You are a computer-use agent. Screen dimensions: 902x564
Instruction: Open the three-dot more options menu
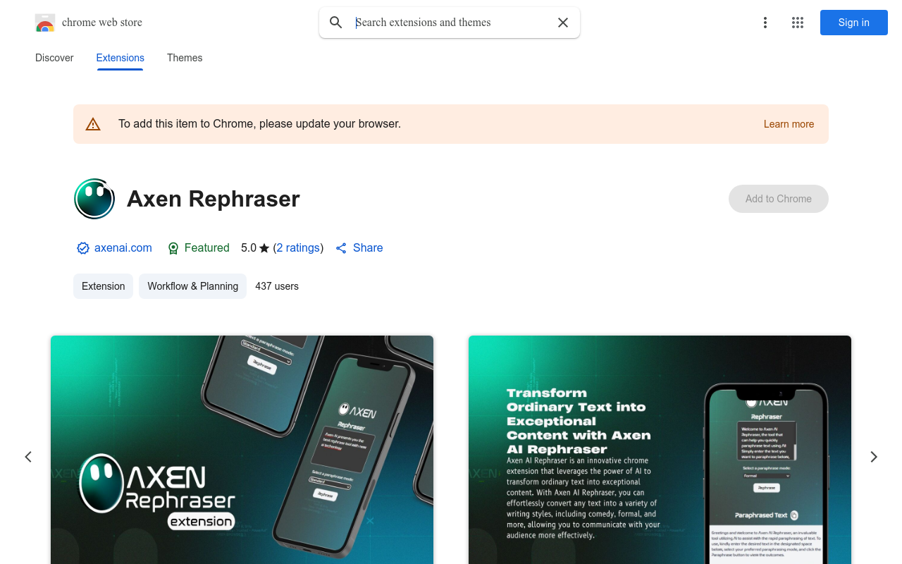click(765, 23)
